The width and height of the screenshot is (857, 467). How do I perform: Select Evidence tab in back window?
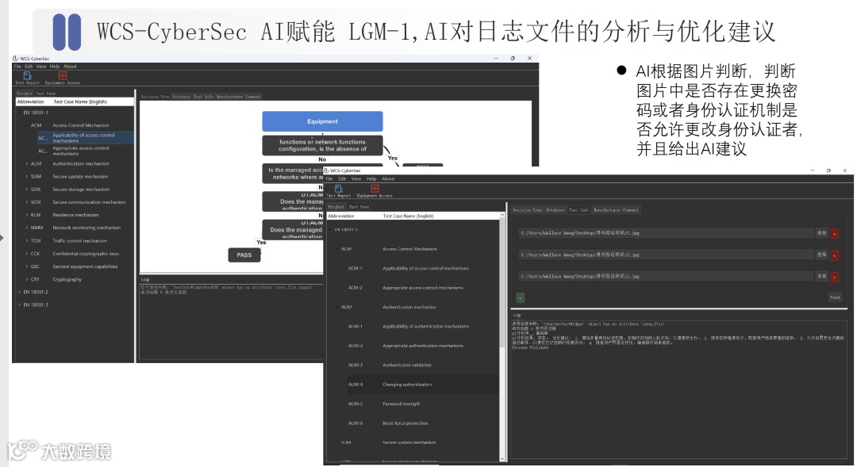coord(182,97)
